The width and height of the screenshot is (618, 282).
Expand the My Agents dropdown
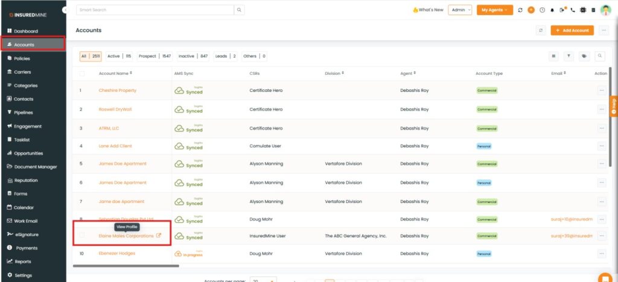coord(494,10)
